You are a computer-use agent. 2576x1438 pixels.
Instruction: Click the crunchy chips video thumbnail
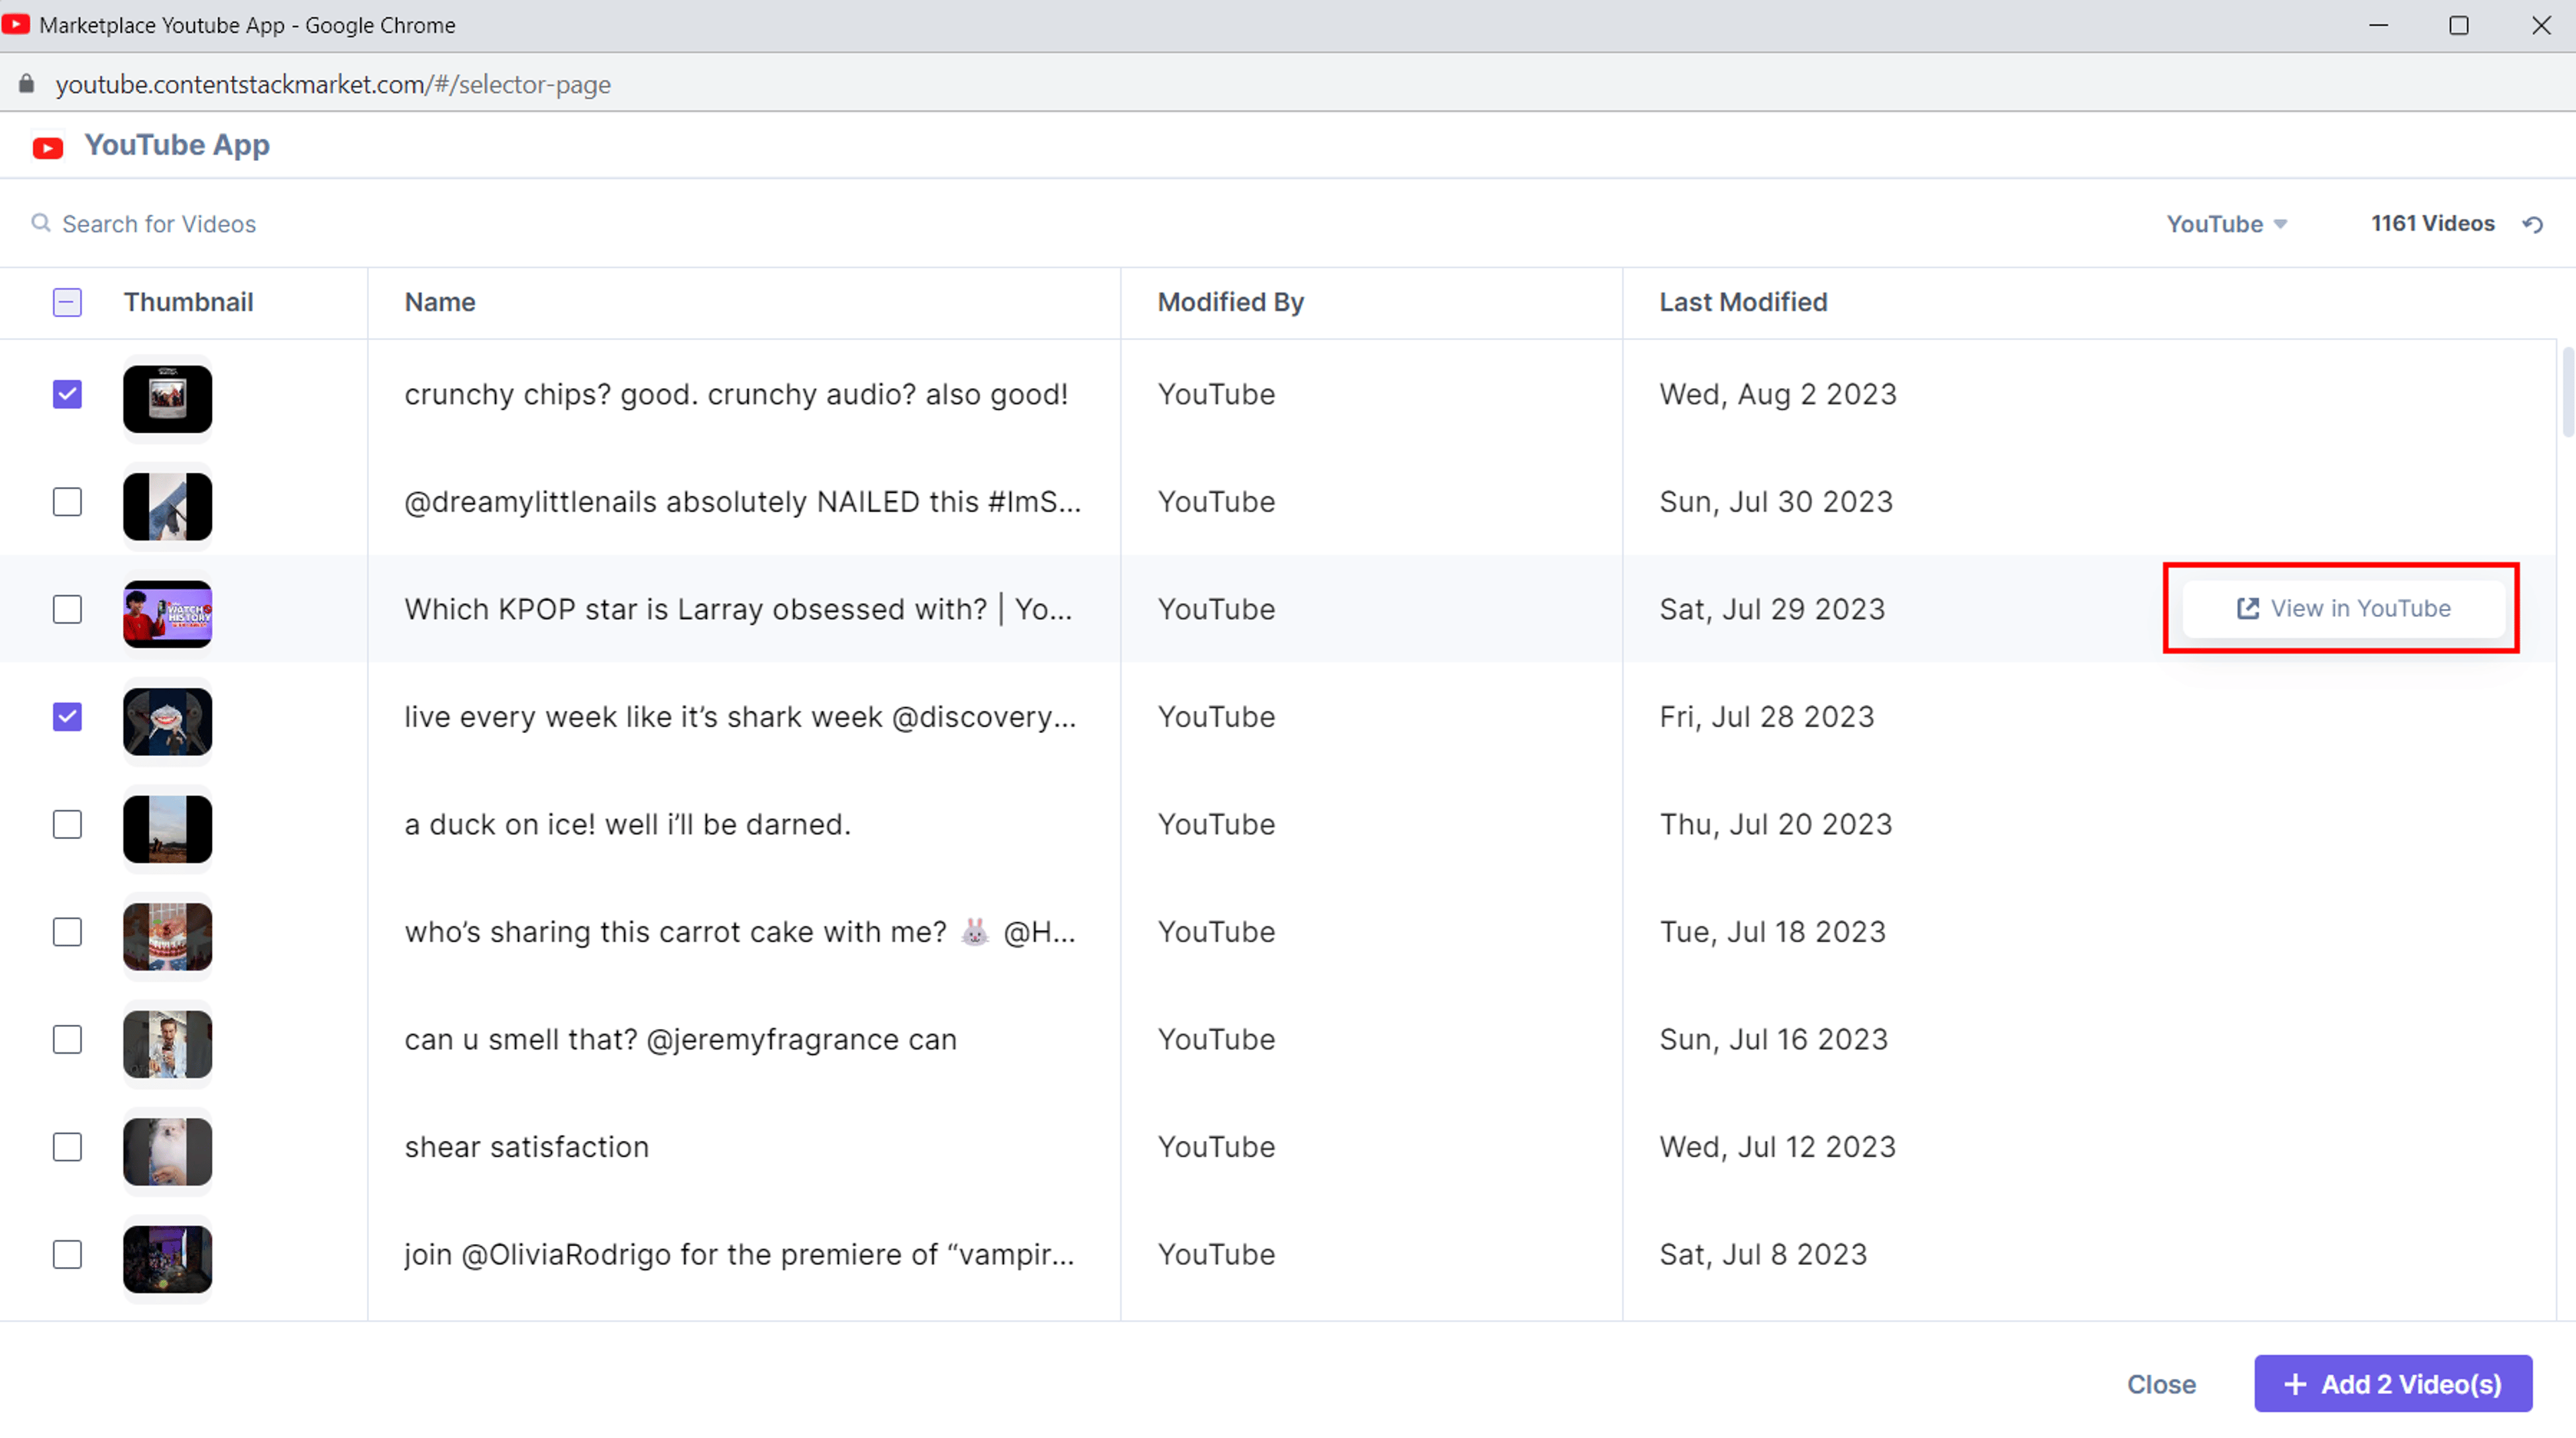coord(167,399)
